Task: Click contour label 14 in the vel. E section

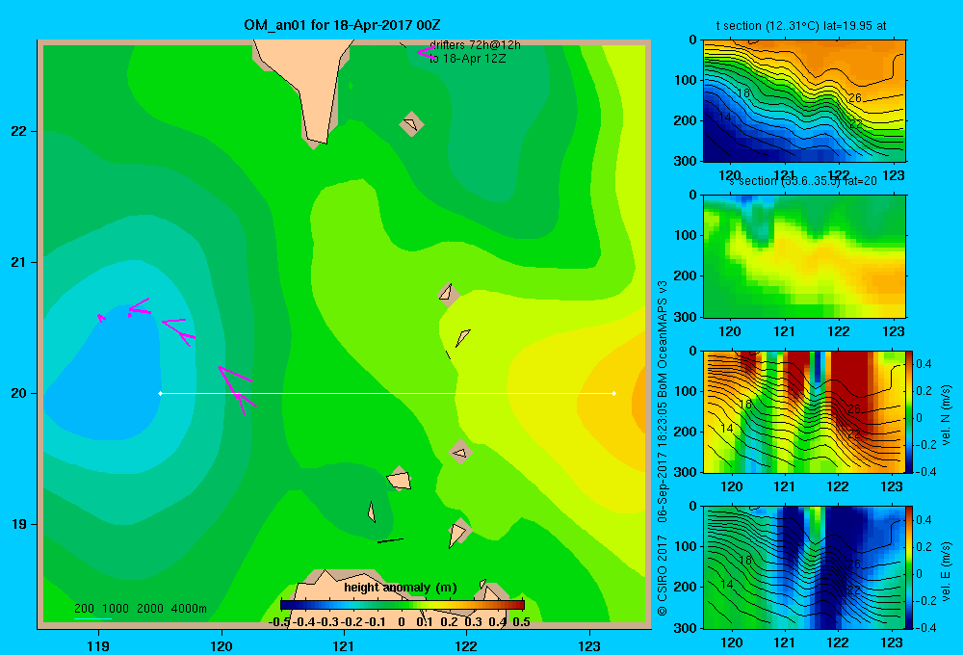Action: tap(726, 585)
